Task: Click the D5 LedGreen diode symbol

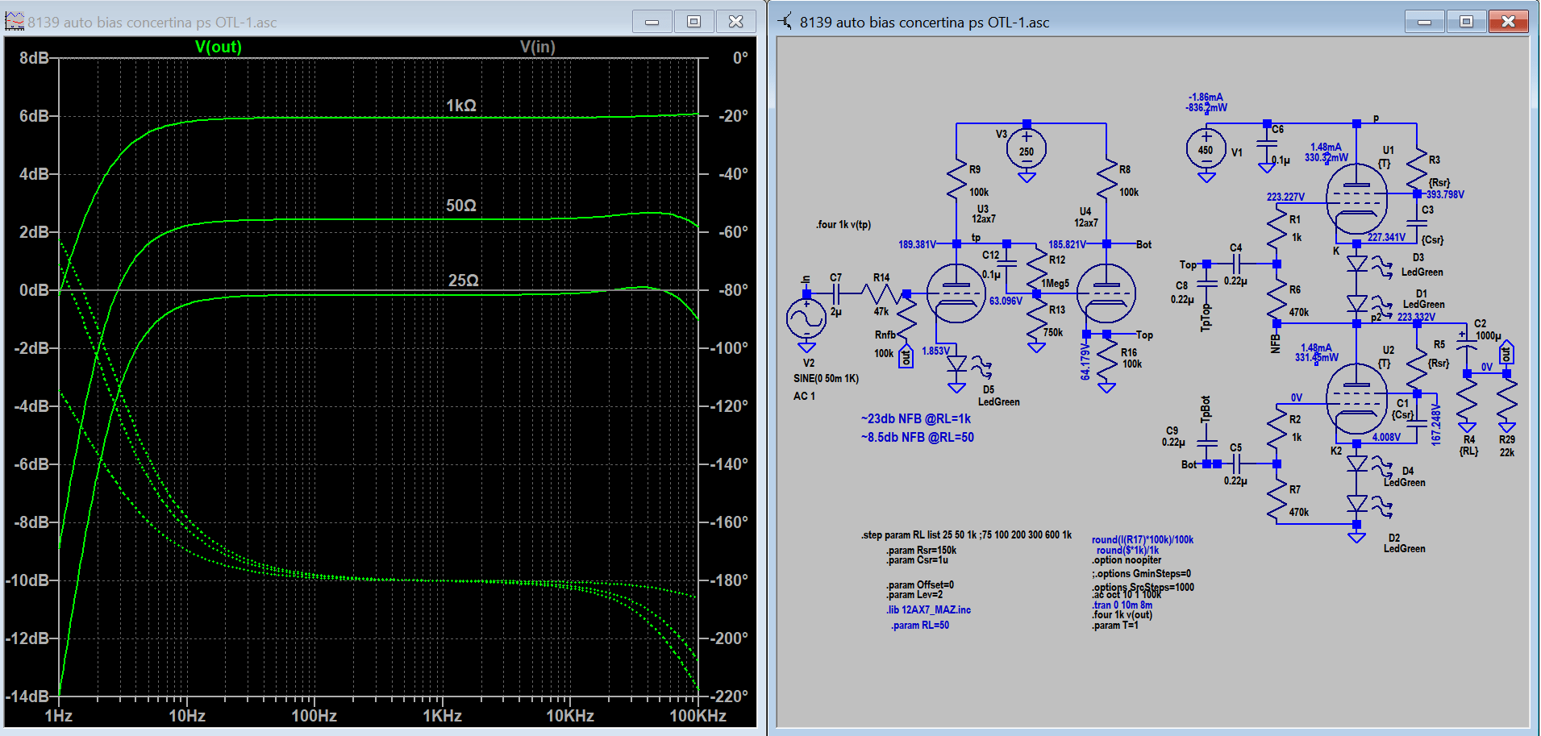Action: [x=957, y=364]
